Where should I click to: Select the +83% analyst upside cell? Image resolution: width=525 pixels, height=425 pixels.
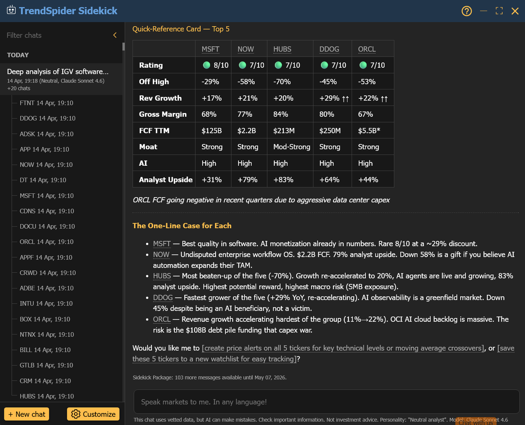[290, 179]
